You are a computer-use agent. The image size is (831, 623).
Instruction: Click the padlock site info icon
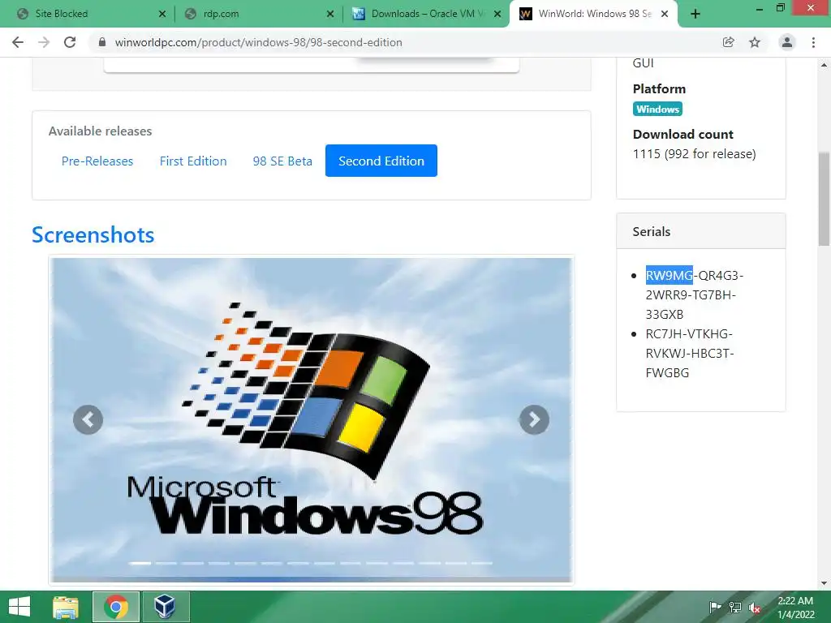[x=102, y=42]
